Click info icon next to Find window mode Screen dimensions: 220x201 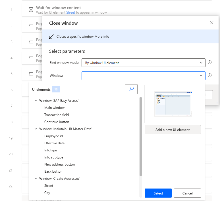click(209, 62)
